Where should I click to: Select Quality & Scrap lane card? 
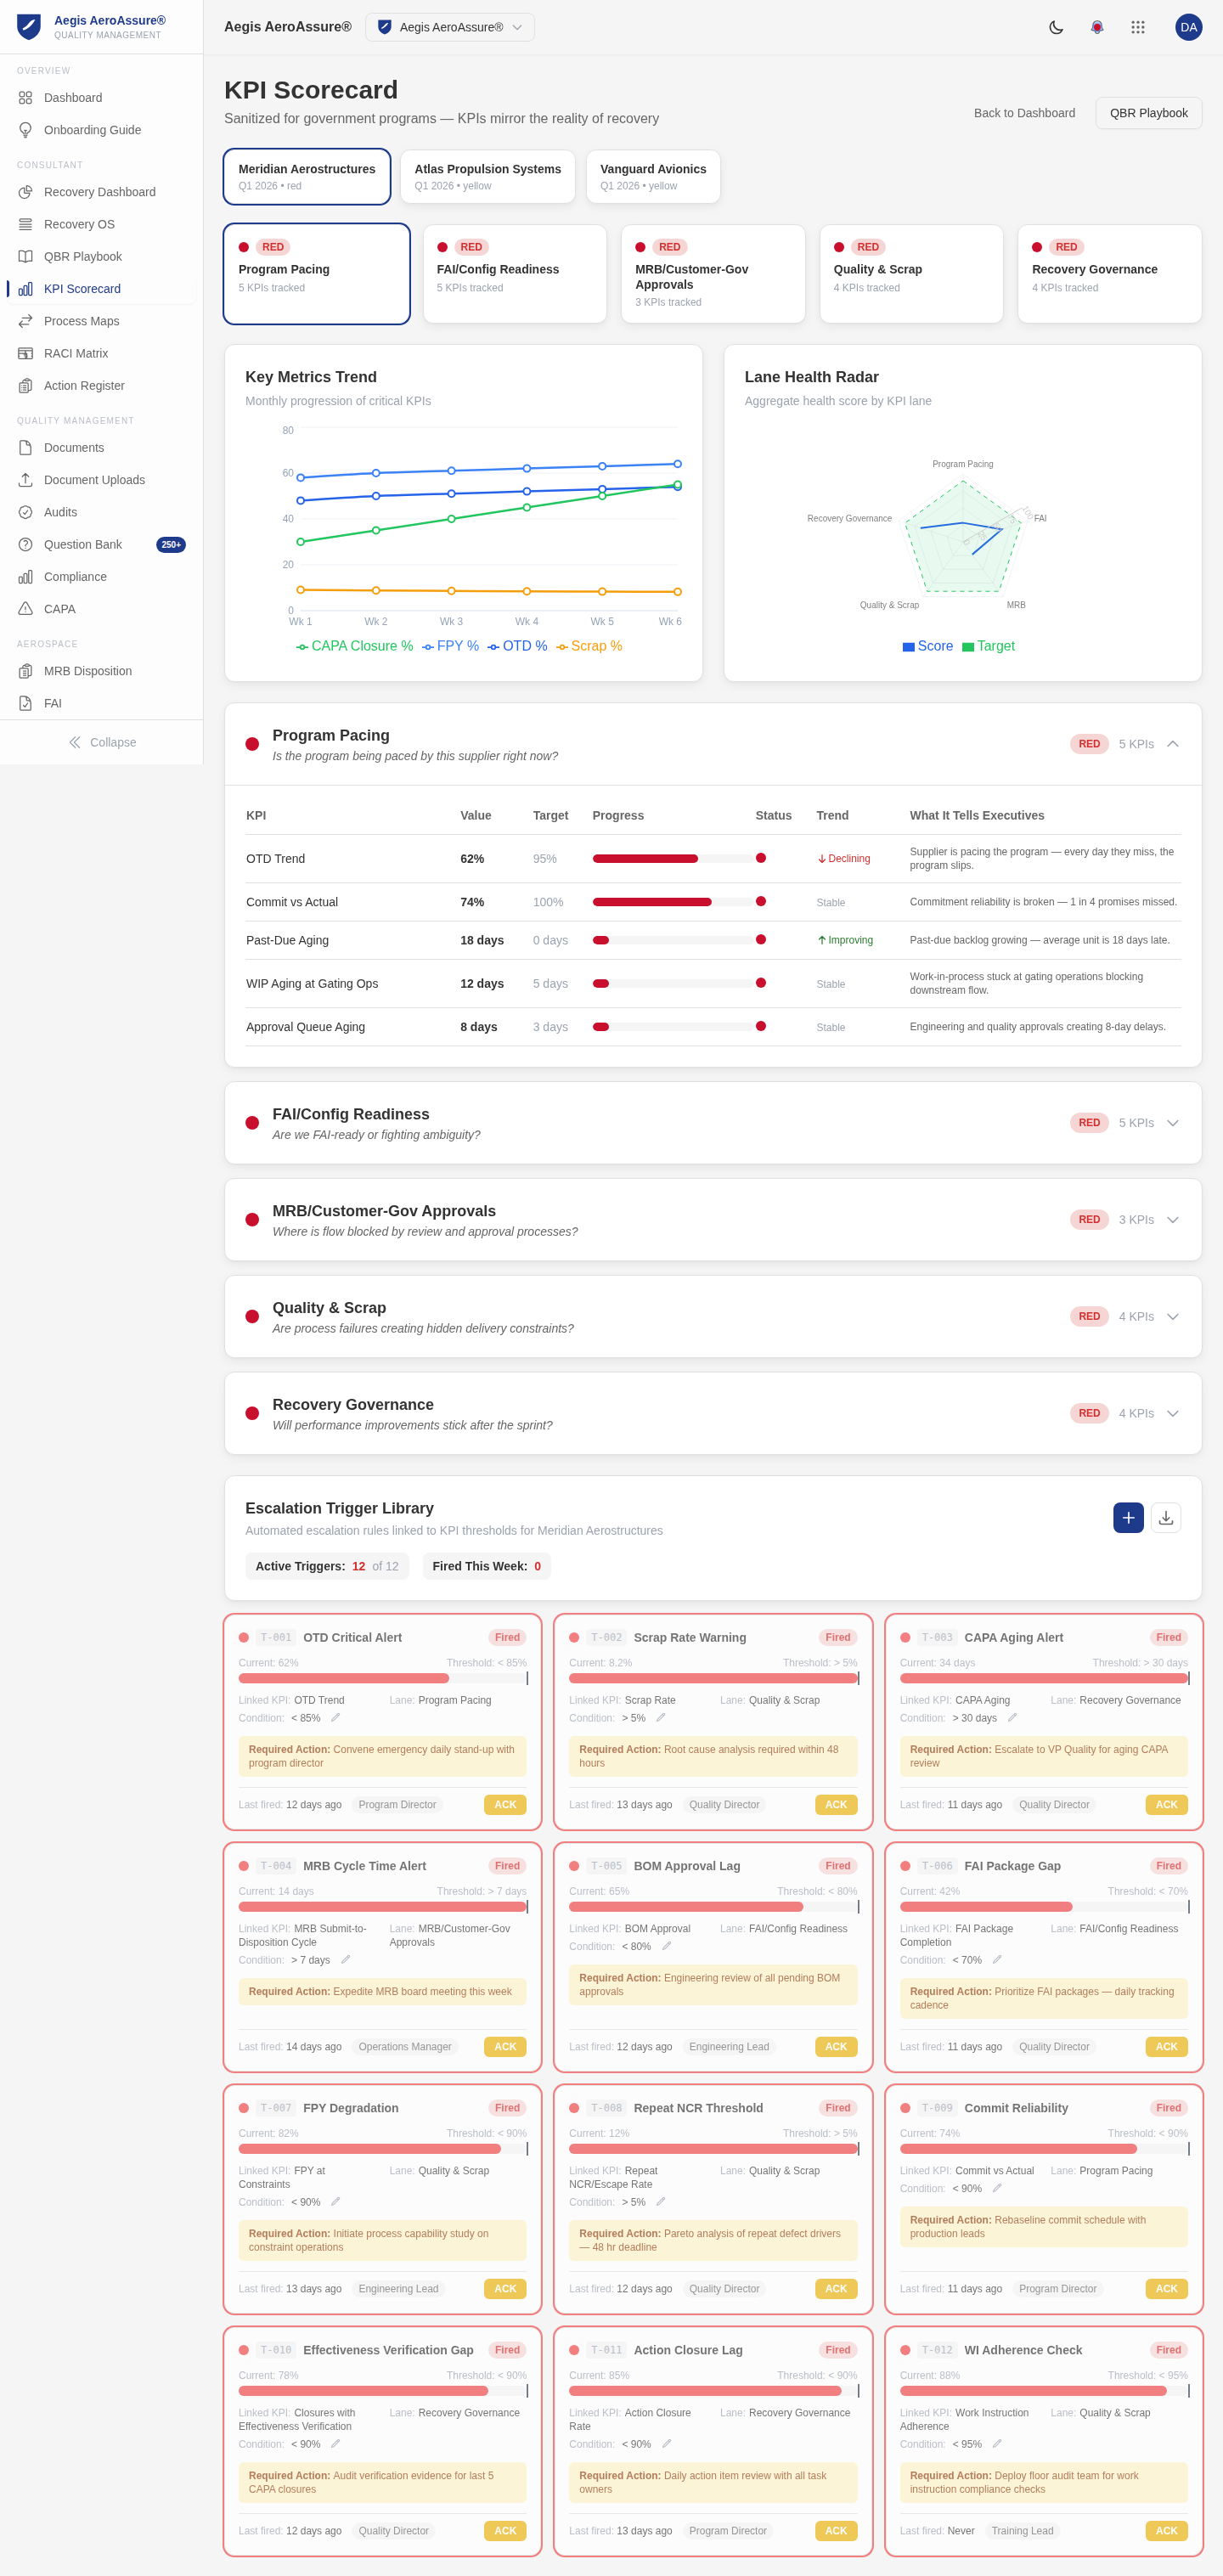tap(911, 274)
